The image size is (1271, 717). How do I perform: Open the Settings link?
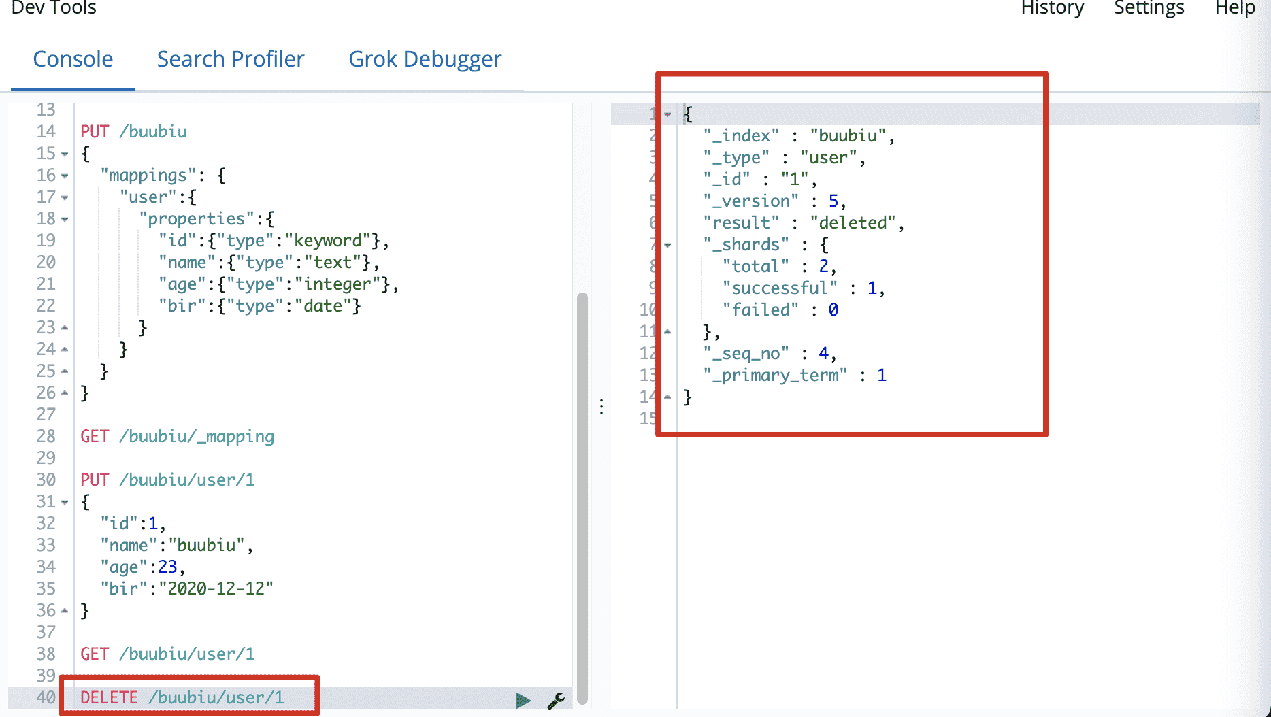tap(1149, 8)
